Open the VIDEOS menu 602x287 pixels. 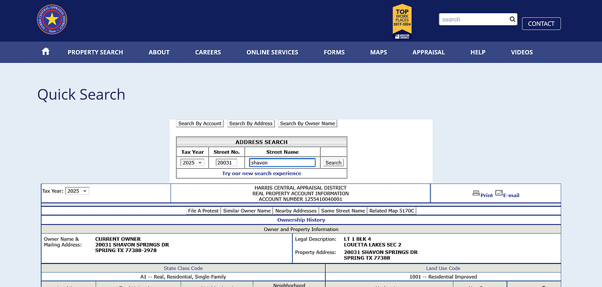(522, 52)
